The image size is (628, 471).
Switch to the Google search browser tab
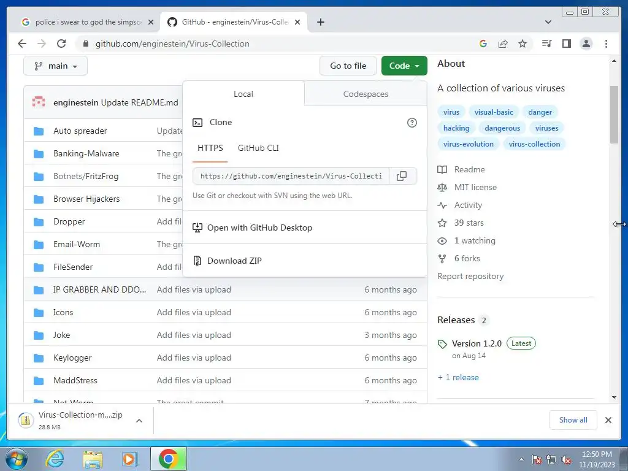88,22
